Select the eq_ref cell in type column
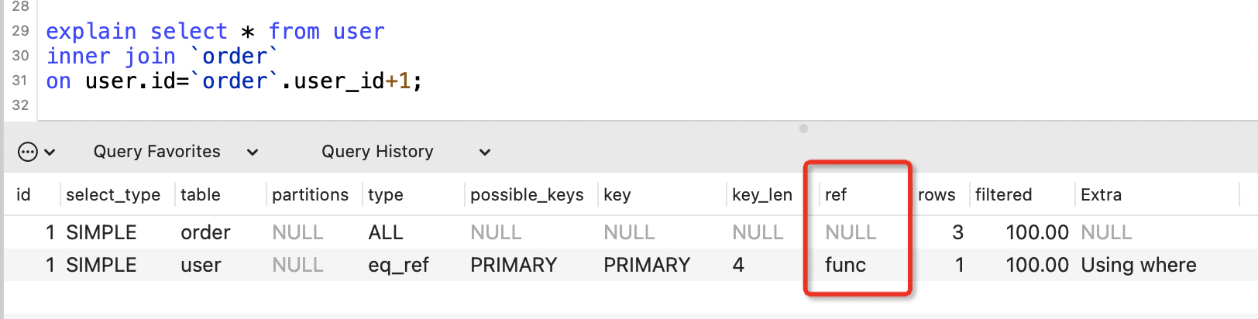Image resolution: width=1258 pixels, height=319 pixels. point(398,265)
